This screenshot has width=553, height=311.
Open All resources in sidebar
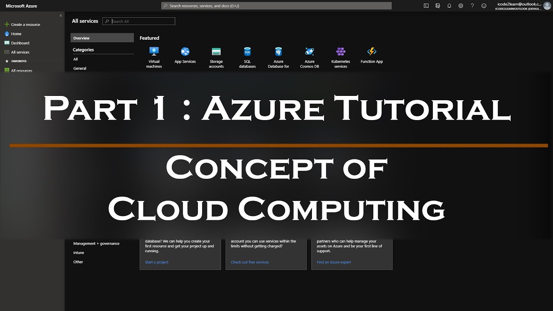tap(19, 70)
